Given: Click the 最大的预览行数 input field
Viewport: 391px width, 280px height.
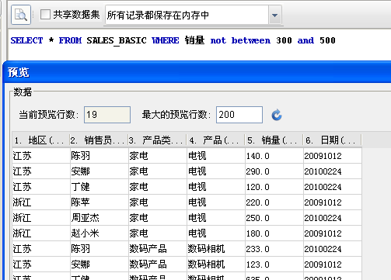Looking at the screenshot, I should (239, 115).
